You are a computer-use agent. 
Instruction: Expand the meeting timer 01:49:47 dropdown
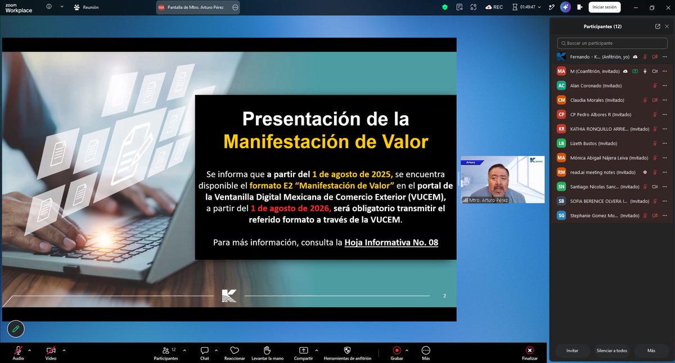(x=526, y=7)
